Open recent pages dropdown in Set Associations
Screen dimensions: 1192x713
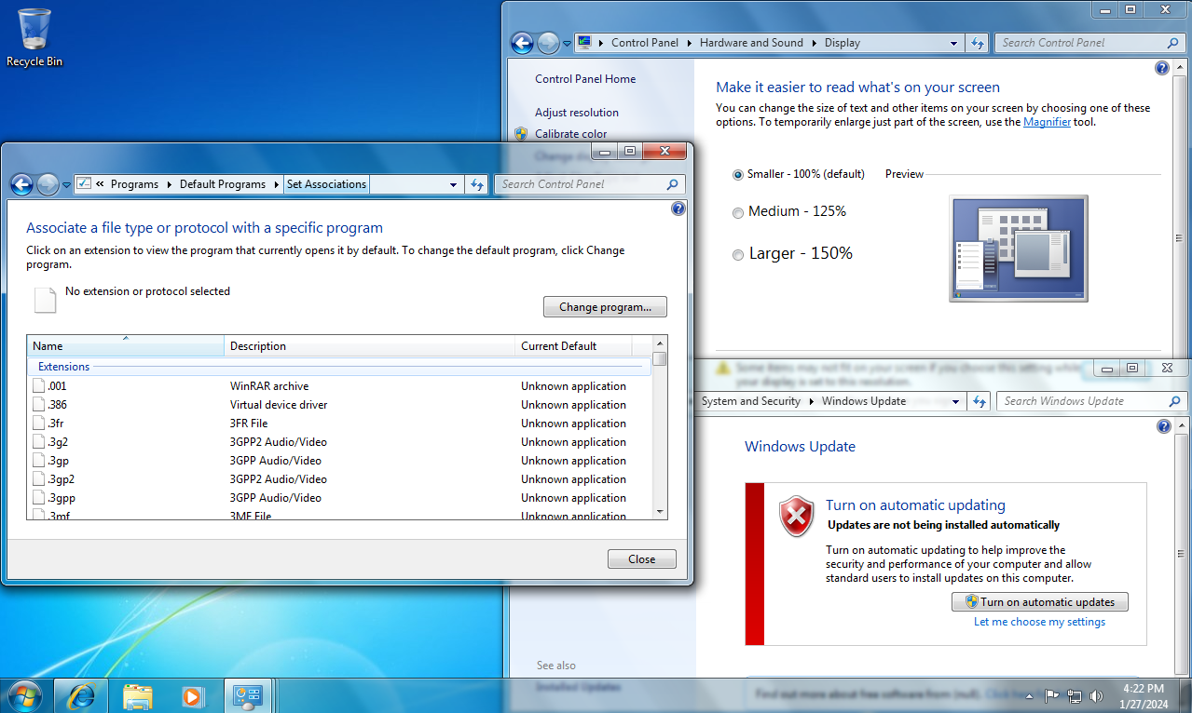click(66, 184)
